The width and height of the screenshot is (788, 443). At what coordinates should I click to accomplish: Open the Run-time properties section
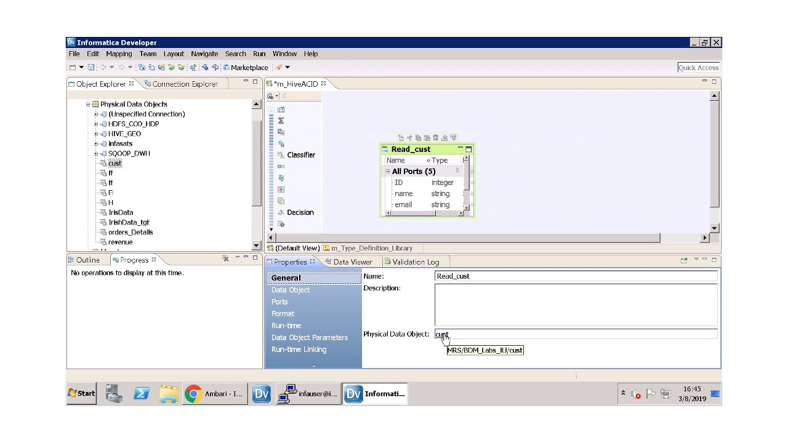[286, 325]
